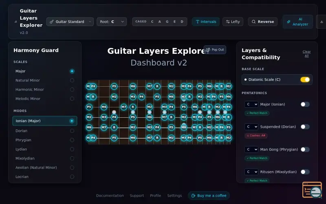Click the Dashboard v2 subtitle

[x=159, y=63]
